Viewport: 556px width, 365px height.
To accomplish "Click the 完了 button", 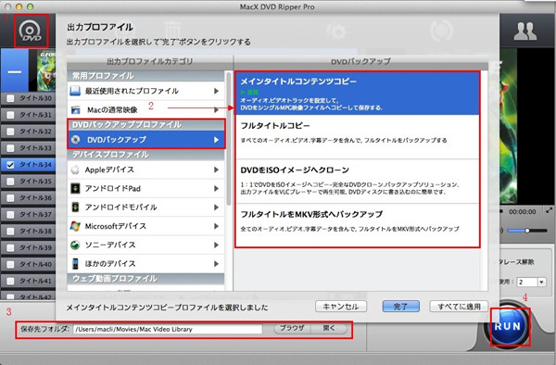I will click(x=400, y=307).
